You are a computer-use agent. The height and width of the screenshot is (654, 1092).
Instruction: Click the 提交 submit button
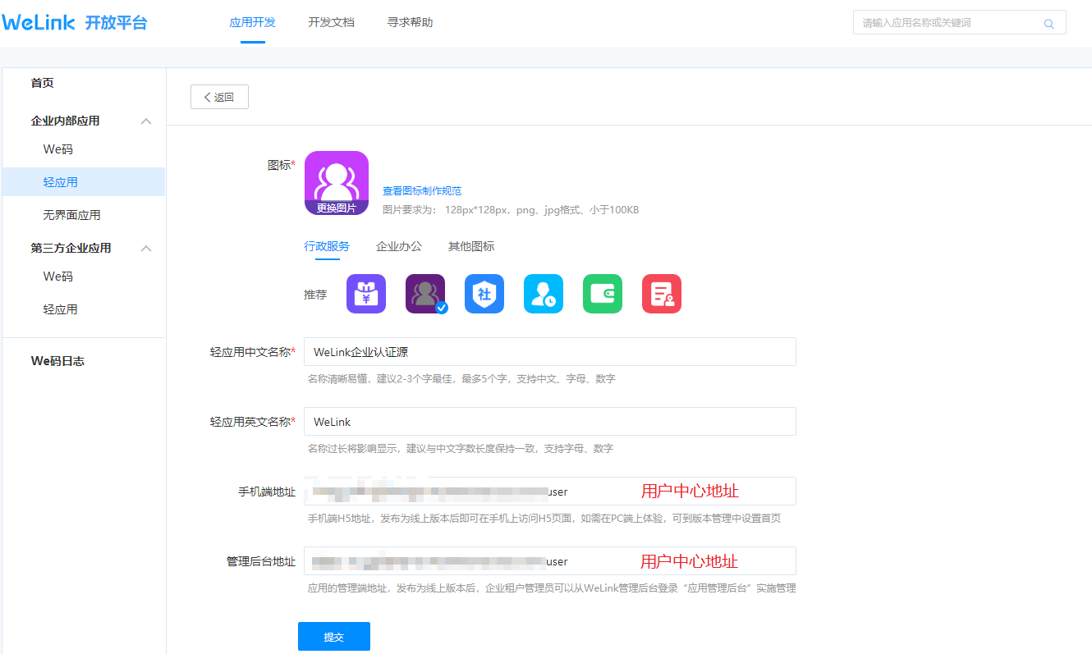click(334, 637)
